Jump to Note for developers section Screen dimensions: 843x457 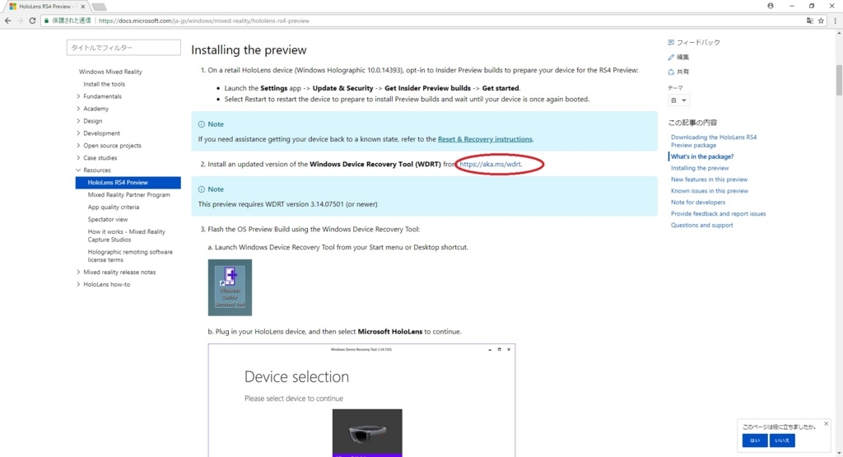698,203
